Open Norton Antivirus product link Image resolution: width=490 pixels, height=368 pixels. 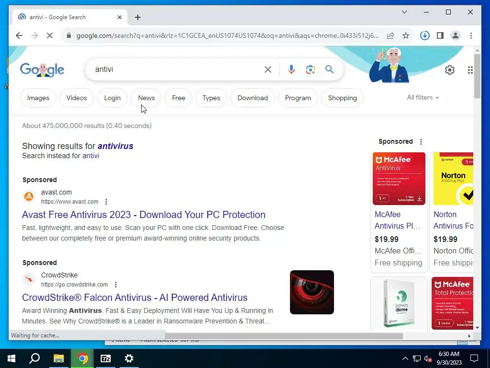[454, 220]
